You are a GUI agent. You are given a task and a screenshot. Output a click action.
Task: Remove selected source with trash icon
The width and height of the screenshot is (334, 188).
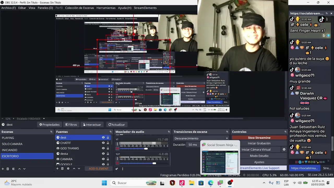pos(62,169)
